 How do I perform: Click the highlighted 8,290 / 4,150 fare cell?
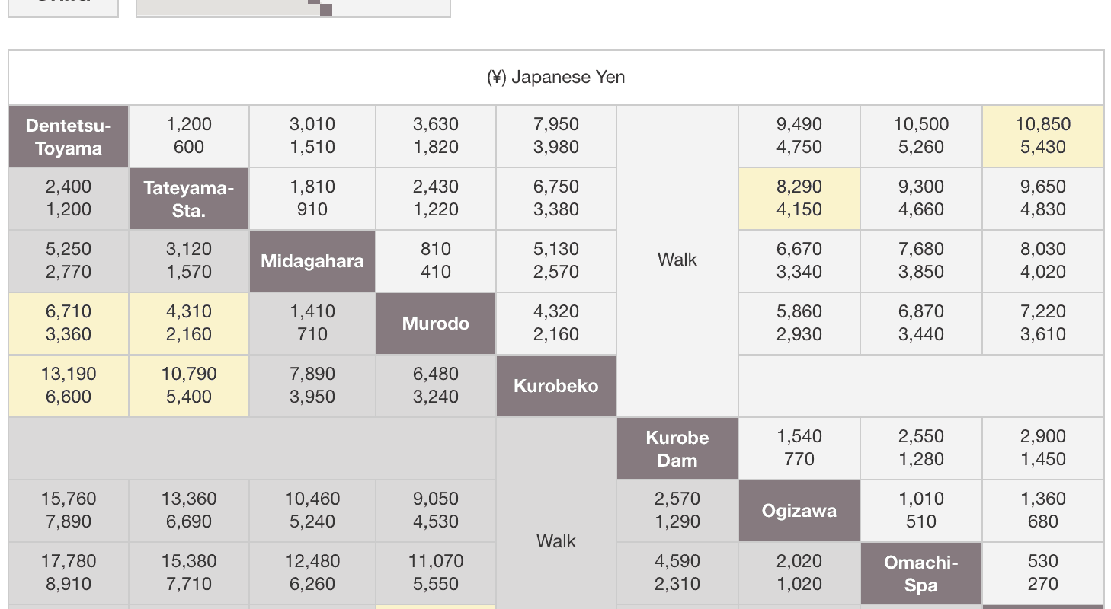click(799, 199)
